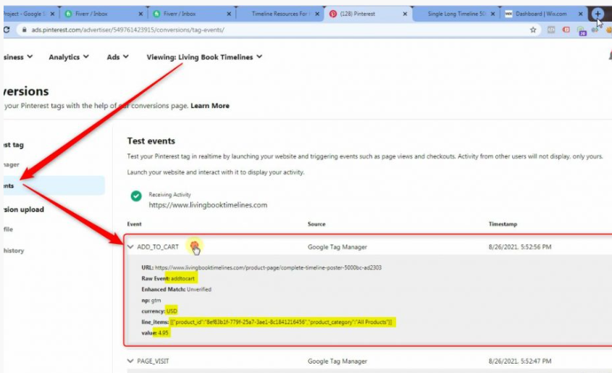The image size is (612, 373).
Task: Click the ADD_TO_CART product page URL
Action: coord(268,267)
